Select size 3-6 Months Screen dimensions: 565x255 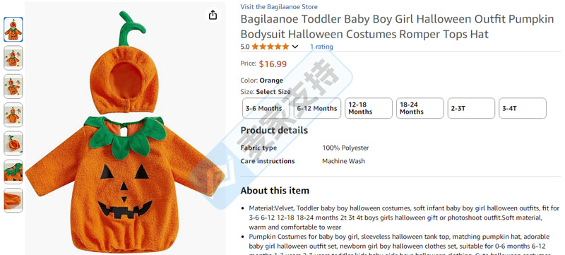pos(266,108)
